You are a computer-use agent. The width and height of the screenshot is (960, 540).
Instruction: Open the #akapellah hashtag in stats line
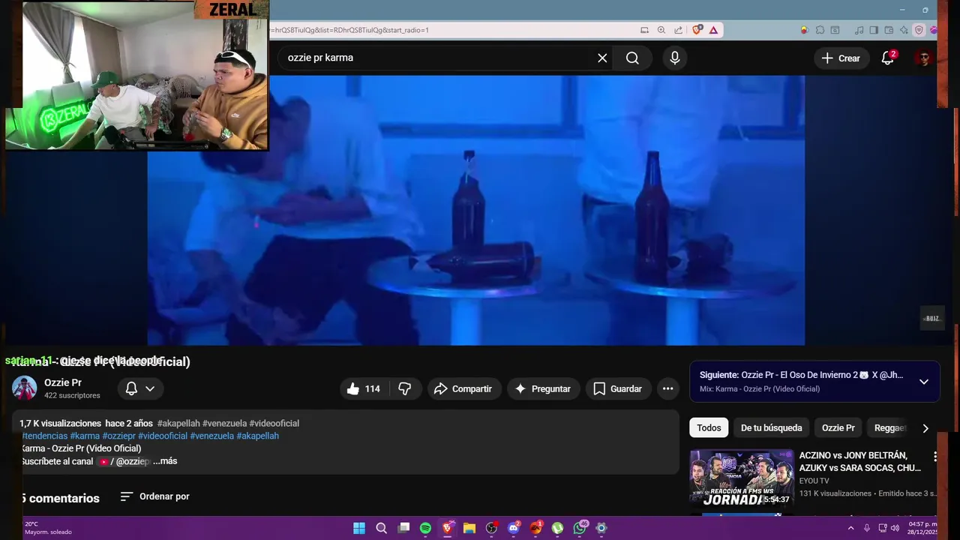[178, 423]
